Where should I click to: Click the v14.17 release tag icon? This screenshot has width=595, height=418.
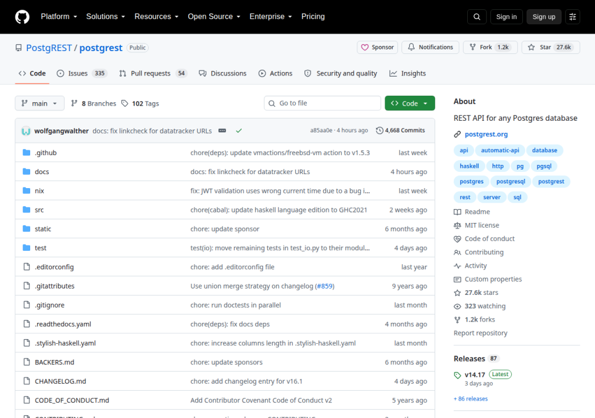tap(457, 375)
